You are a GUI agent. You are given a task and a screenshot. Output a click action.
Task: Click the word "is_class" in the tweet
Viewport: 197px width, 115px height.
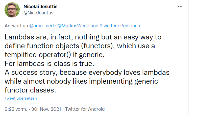tap(58, 64)
